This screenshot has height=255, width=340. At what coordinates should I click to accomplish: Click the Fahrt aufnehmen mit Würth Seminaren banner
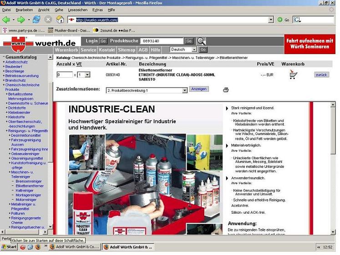[x=310, y=44]
